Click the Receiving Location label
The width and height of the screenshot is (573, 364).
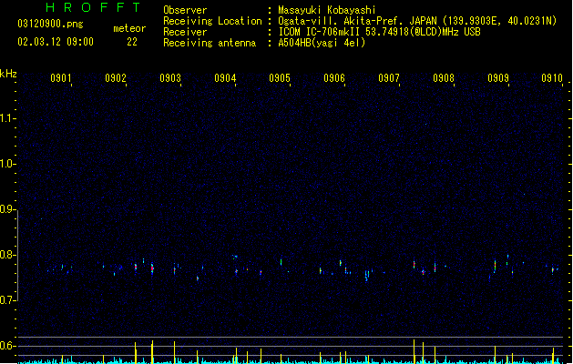[212, 21]
